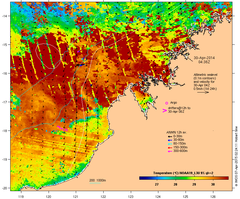Click the '80-150m' depth label

pos(179,144)
